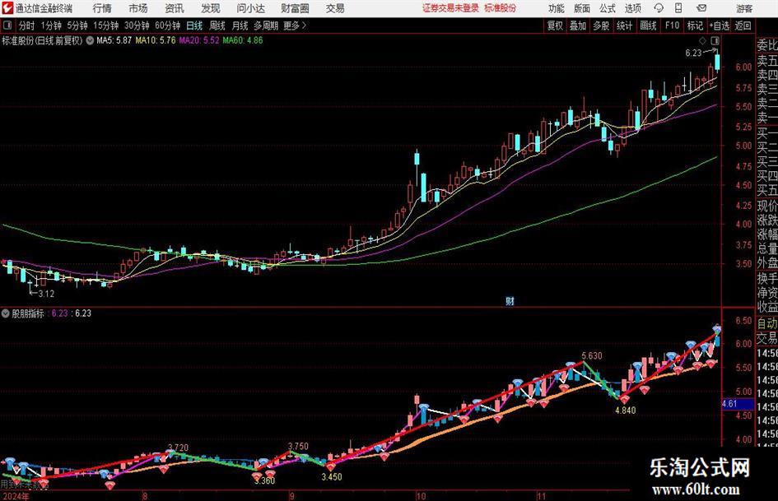Click the blue 4.61 price axis marker
This screenshot has width=778, height=501.
coord(738,404)
